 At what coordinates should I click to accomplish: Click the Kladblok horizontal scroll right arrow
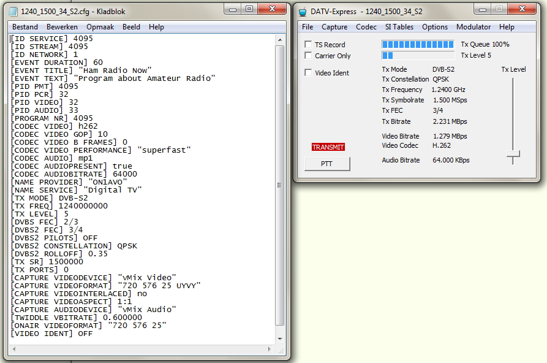pos(269,349)
